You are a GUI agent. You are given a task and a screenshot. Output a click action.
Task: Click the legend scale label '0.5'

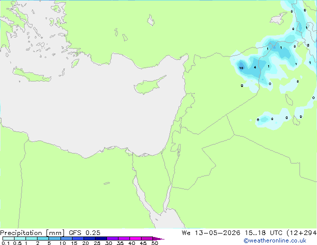pyautogui.click(x=17, y=243)
